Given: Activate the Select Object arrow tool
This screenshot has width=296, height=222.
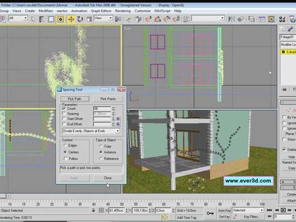Looking at the screenshot, I should click(x=33, y=19).
